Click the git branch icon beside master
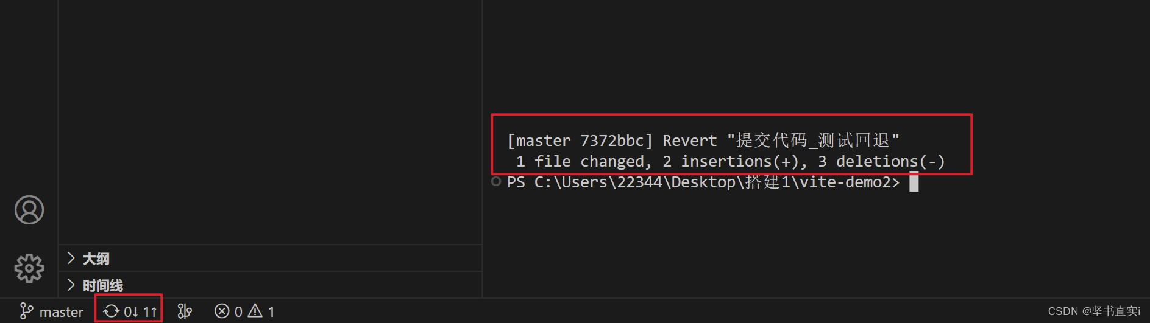Viewport: 1150px width, 323px height. [26, 311]
